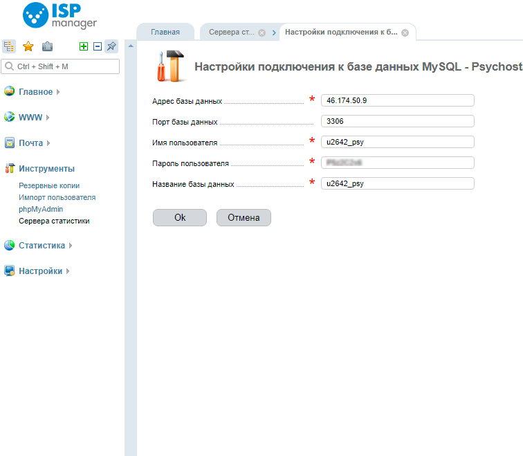Expand the Почта menu section
This screenshot has height=456, width=523.
tap(30, 143)
